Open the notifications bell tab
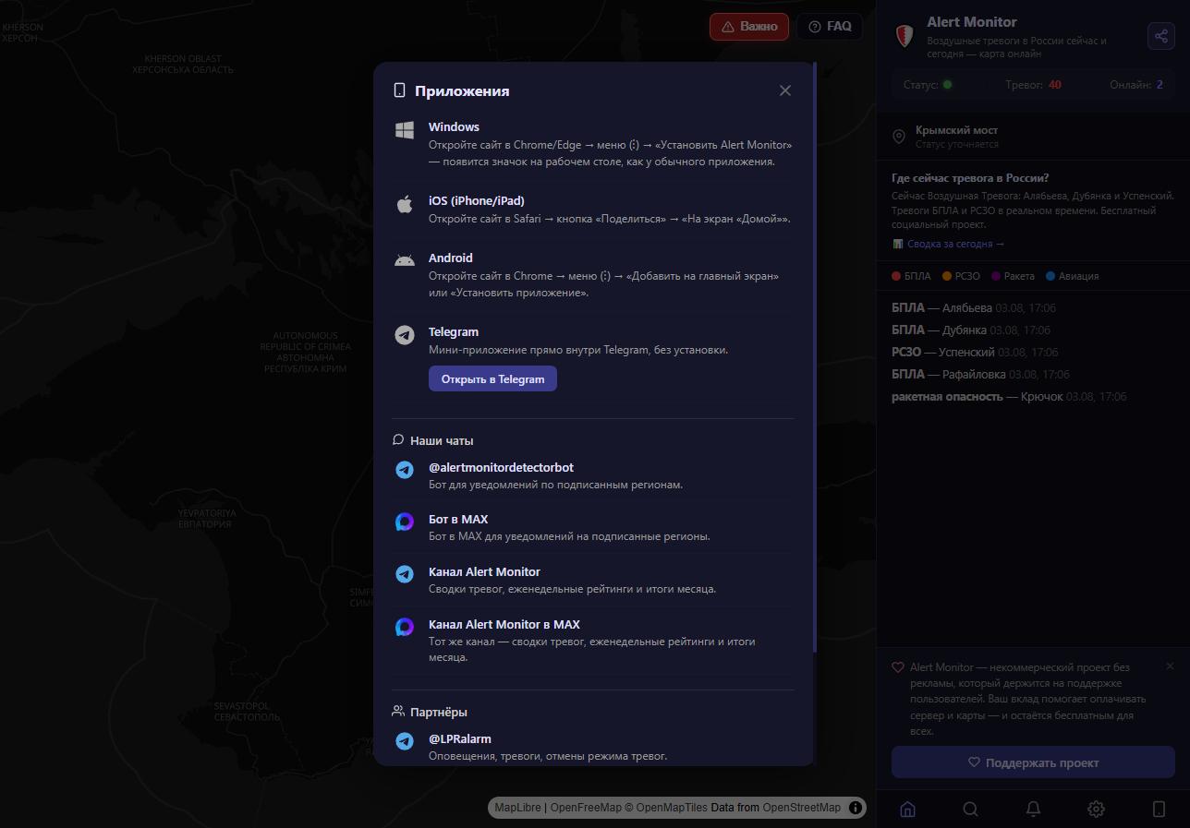This screenshot has height=828, width=1190. (x=1034, y=810)
